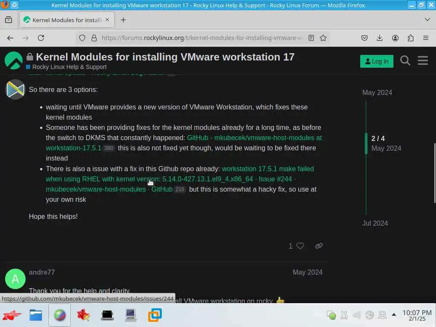Open volume control in tray
Screen dimensions: 436x327
click(356, 315)
